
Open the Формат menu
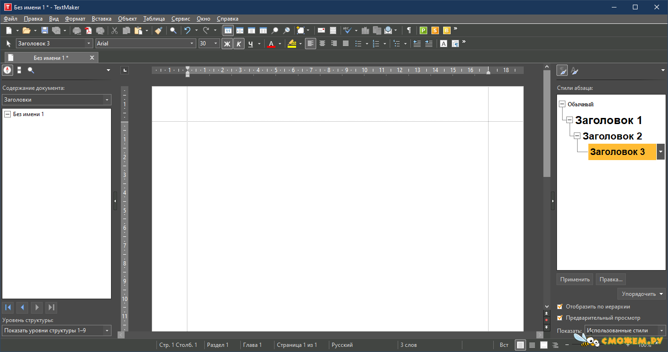click(75, 19)
